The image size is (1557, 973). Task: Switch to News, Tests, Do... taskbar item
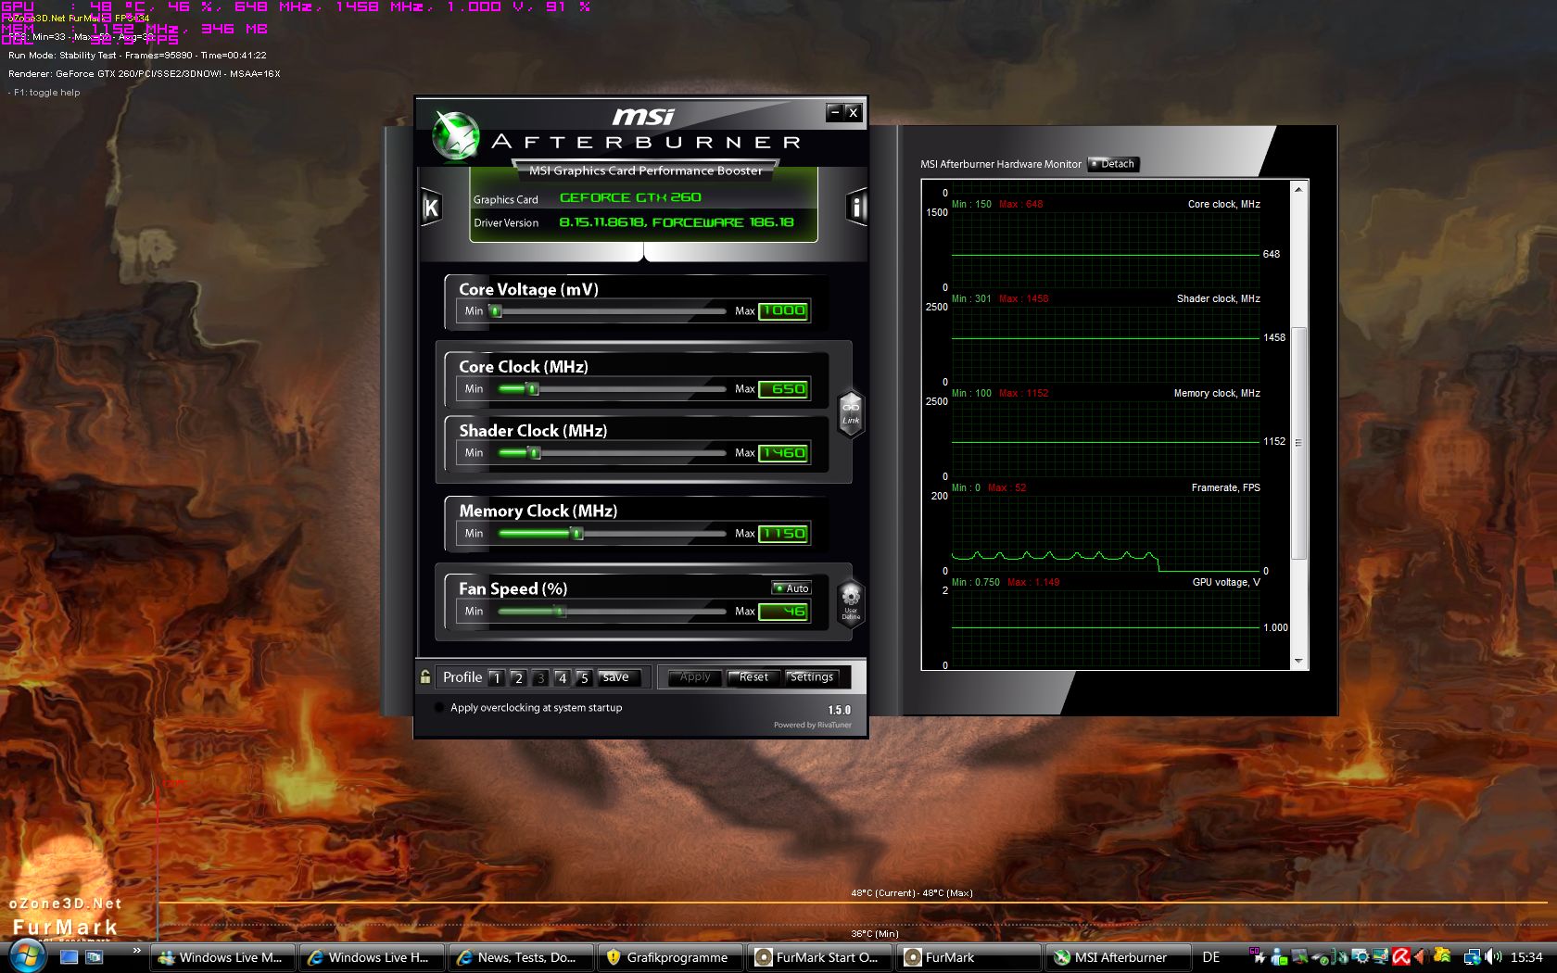point(521,957)
